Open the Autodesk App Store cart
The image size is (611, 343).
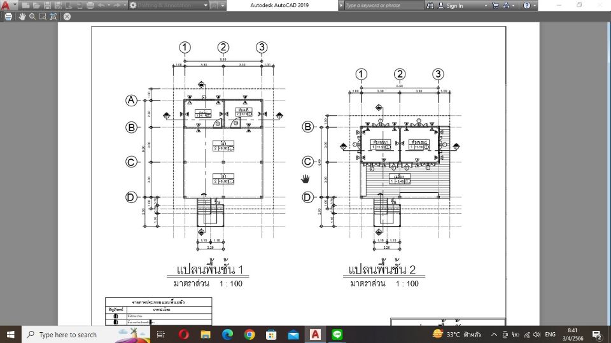496,5
